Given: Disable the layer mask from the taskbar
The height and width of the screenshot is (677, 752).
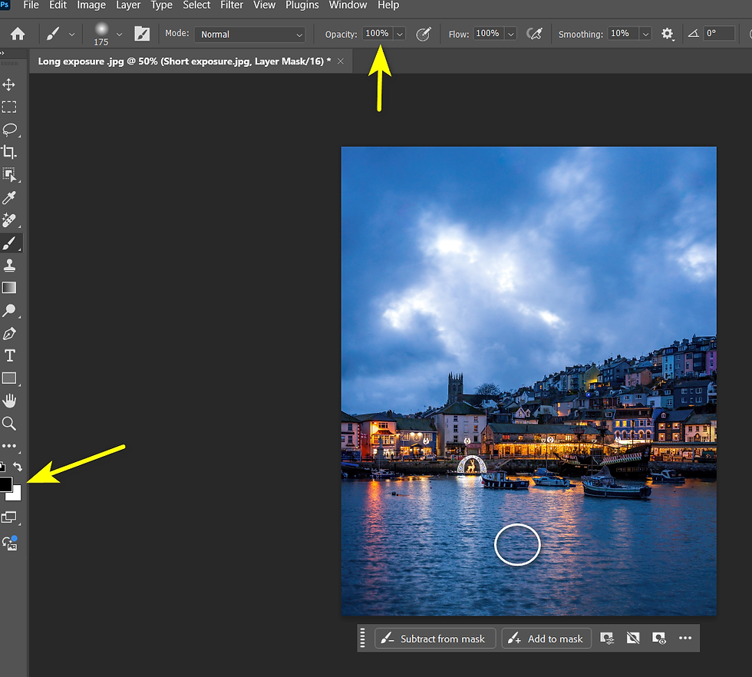Looking at the screenshot, I should click(x=632, y=639).
